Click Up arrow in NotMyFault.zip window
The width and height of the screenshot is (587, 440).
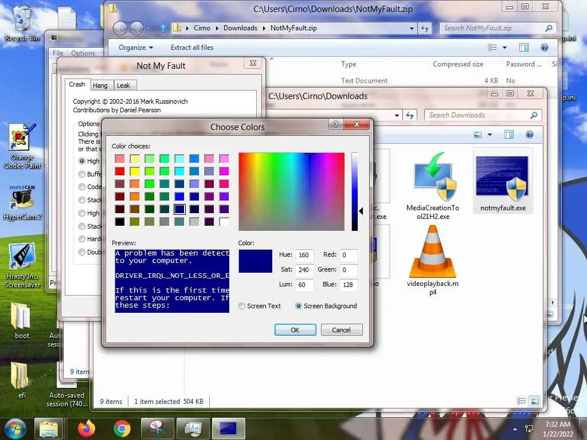click(x=163, y=28)
